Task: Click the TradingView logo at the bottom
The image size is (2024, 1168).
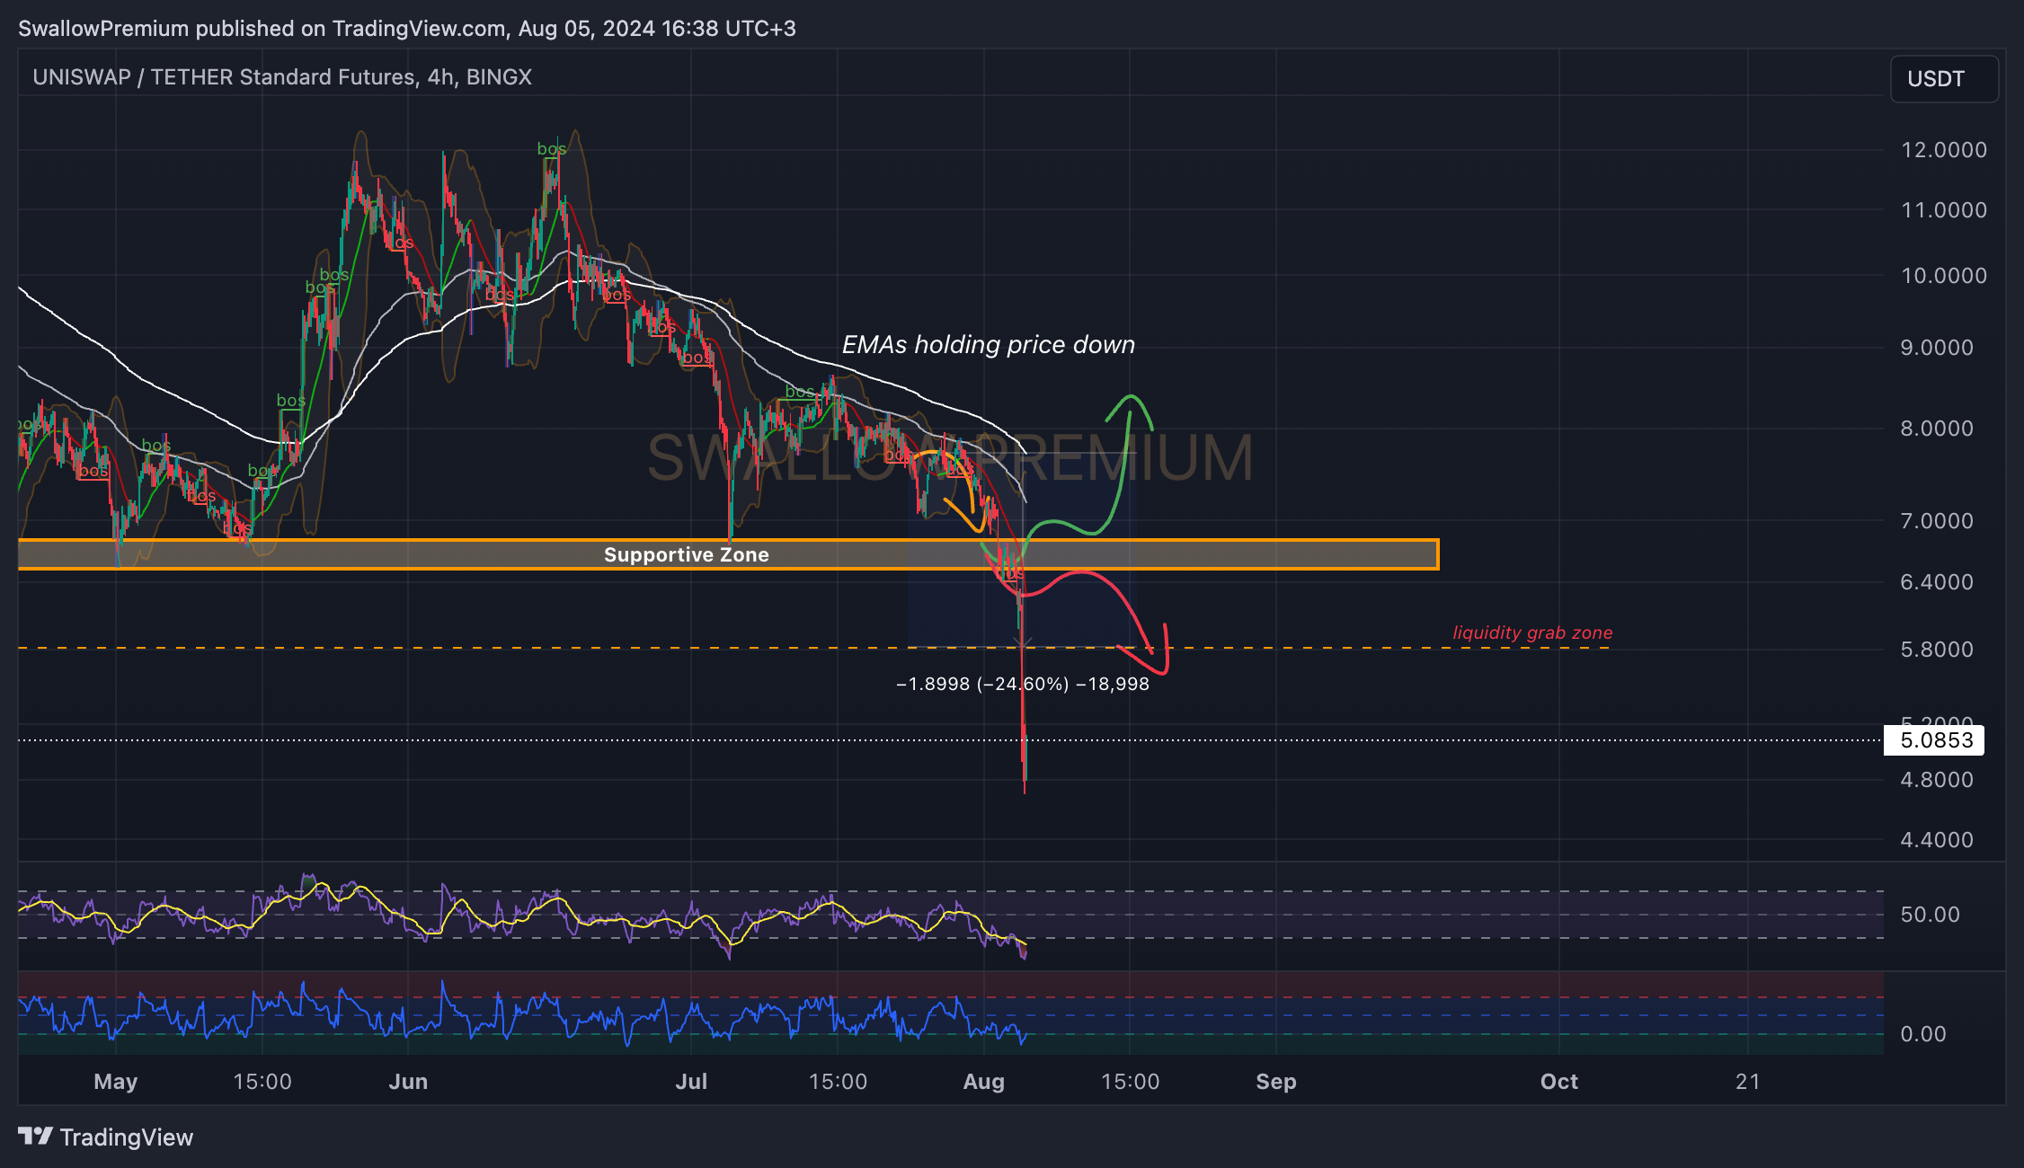Action: pyautogui.click(x=105, y=1137)
